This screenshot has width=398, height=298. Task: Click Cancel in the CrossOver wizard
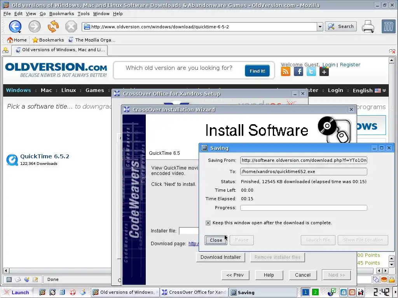pyautogui.click(x=303, y=275)
